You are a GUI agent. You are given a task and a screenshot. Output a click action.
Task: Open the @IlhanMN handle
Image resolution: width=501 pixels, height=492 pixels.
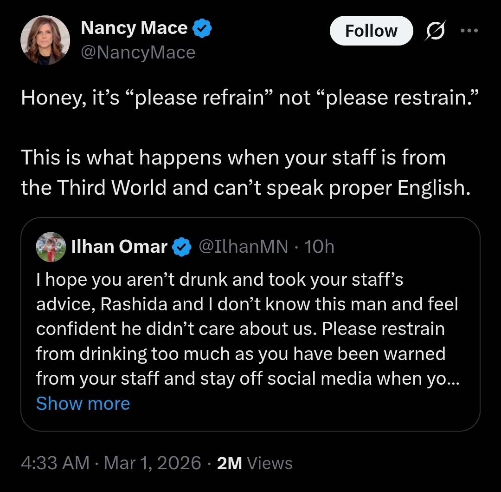pyautogui.click(x=243, y=247)
